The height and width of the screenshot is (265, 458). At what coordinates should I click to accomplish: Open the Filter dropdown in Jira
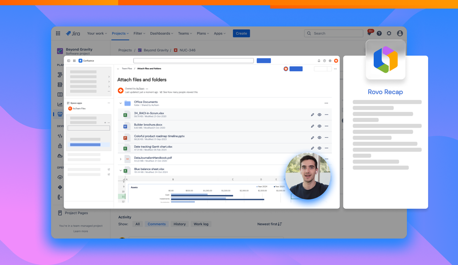139,33
